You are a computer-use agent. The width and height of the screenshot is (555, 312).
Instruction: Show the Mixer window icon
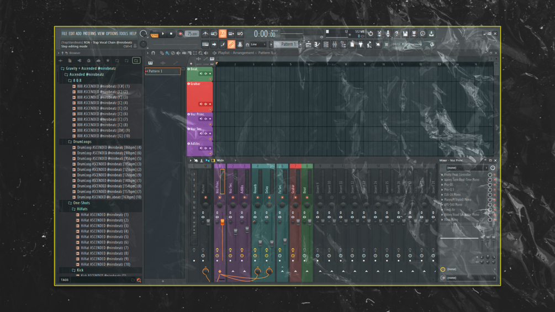click(x=335, y=44)
